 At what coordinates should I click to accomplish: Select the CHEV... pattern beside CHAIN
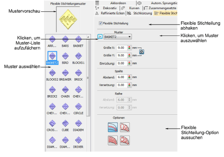[79, 90]
